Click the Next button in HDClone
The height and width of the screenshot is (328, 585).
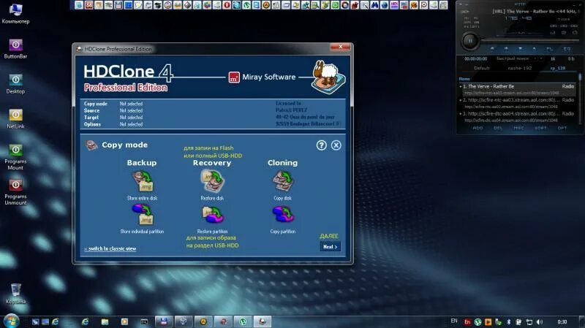331,247
